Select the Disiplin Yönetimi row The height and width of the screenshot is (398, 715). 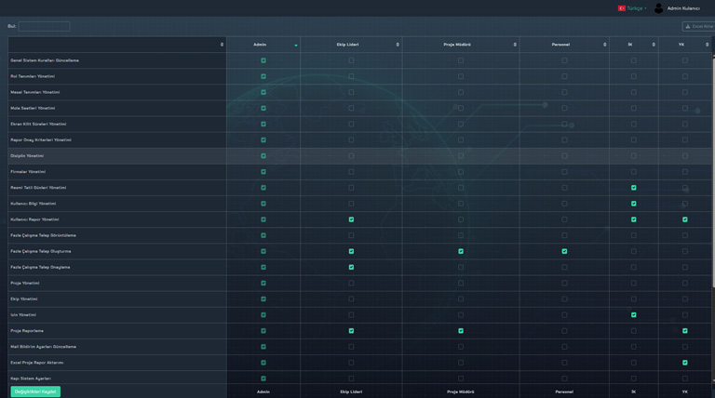click(27, 156)
